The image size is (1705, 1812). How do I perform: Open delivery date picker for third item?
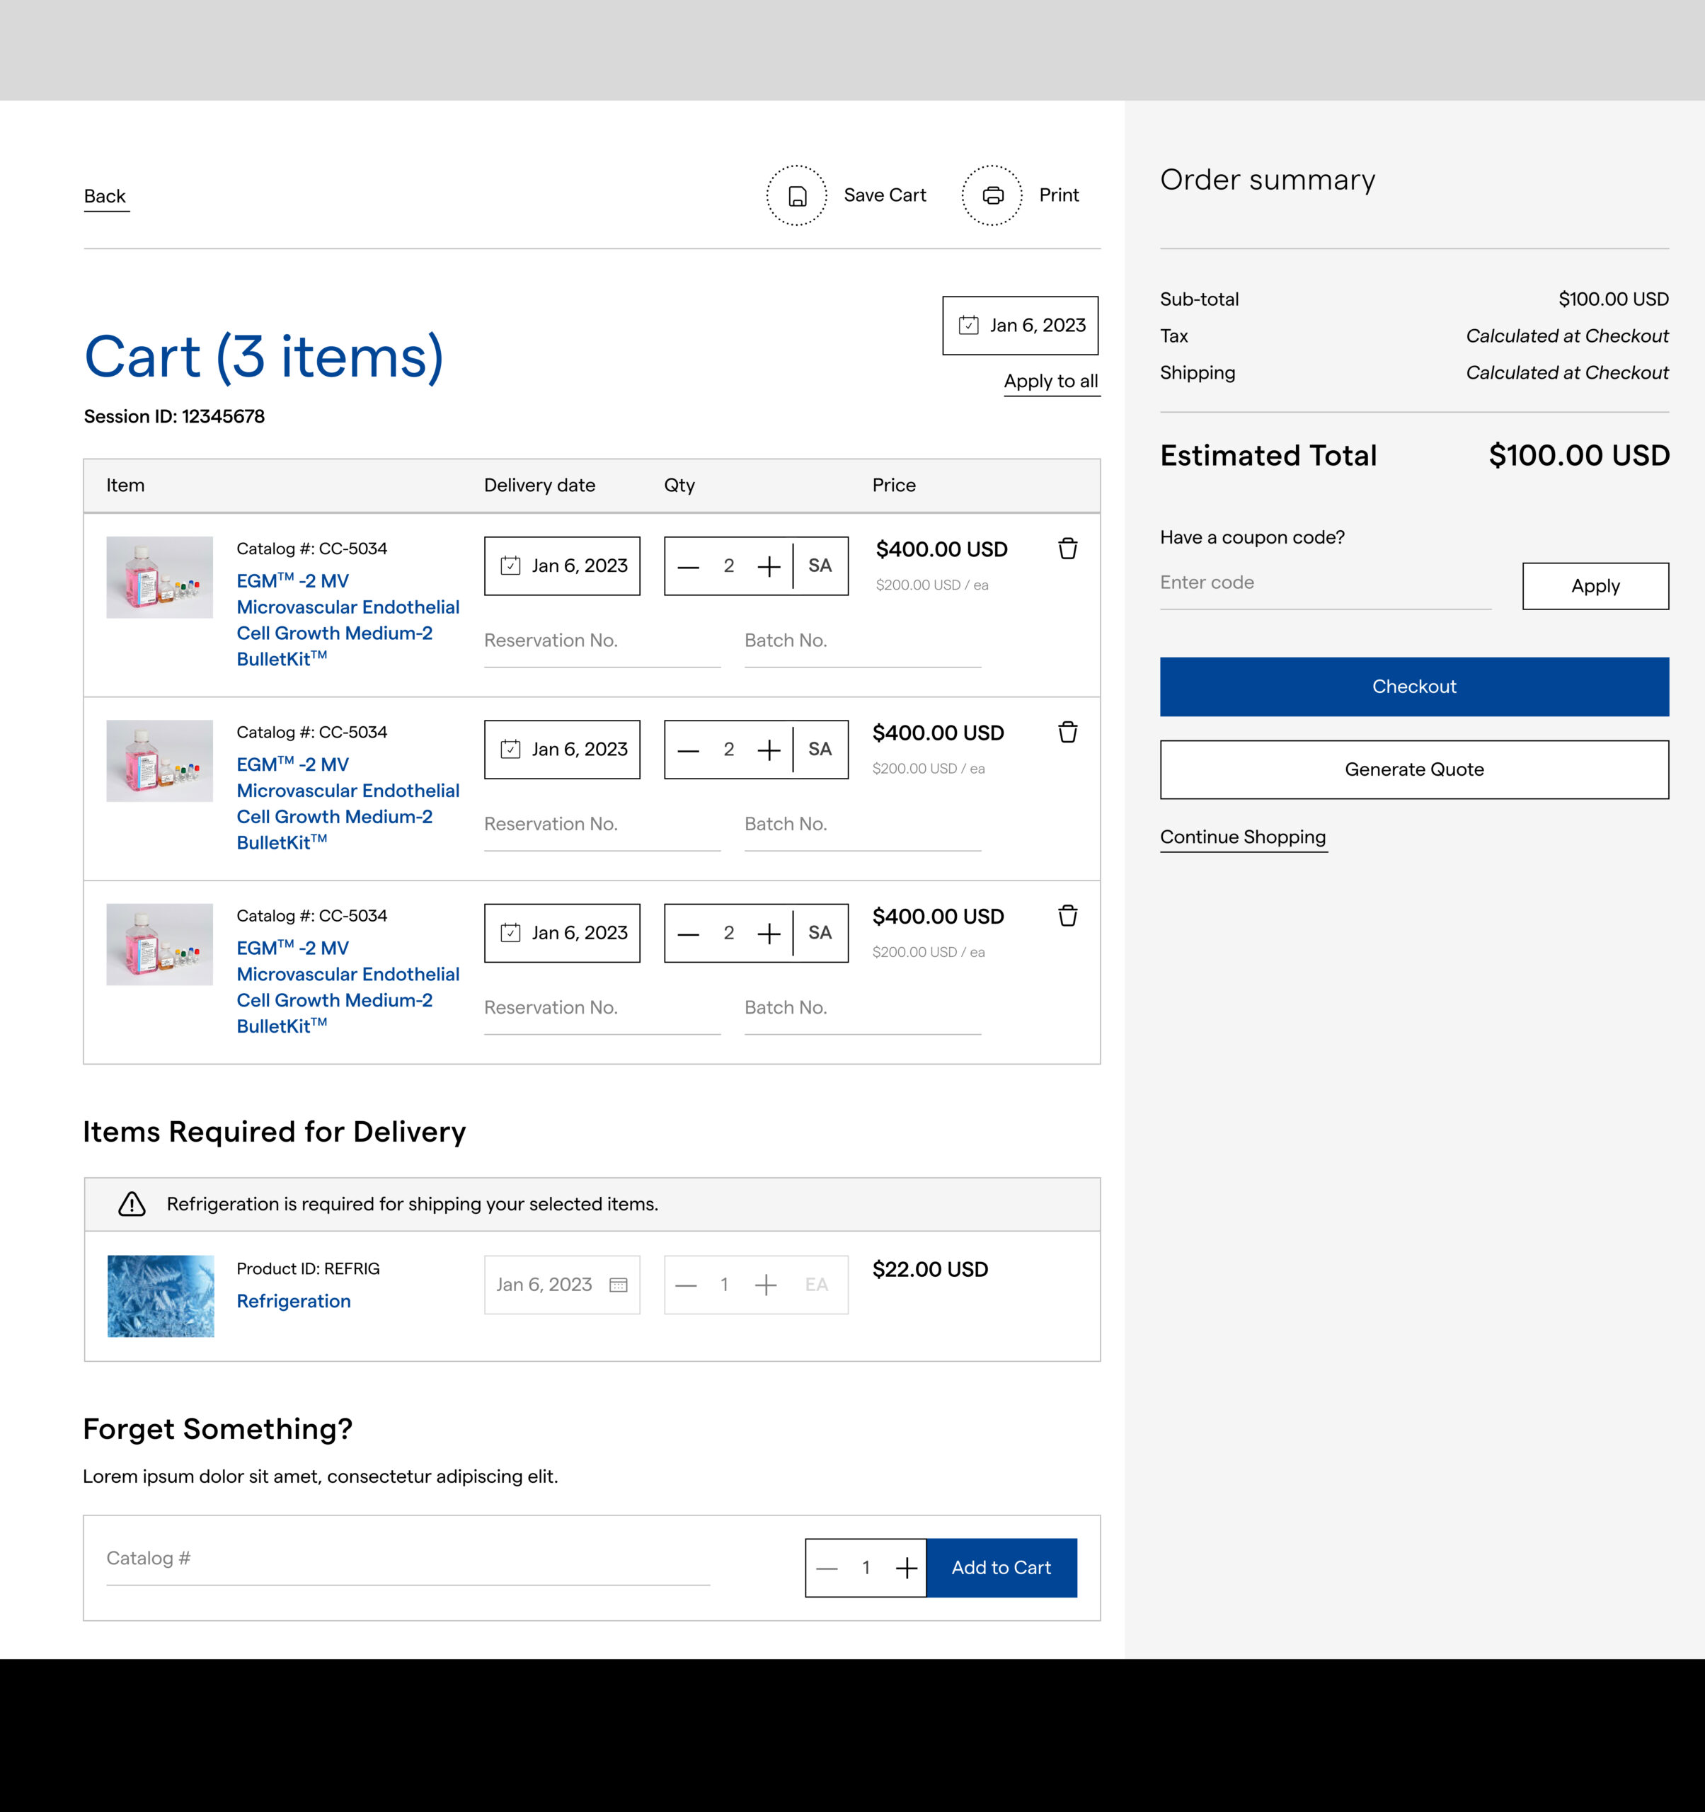pos(562,932)
